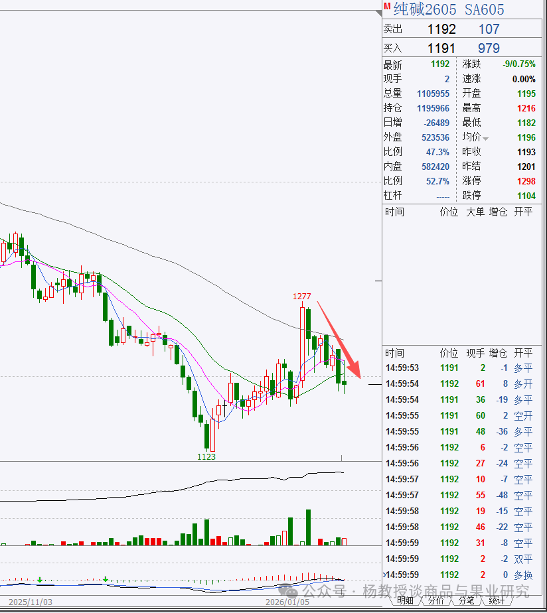The image size is (547, 613).
Task: Click the 2025/11/03 date on the axis
Action: coord(30,602)
